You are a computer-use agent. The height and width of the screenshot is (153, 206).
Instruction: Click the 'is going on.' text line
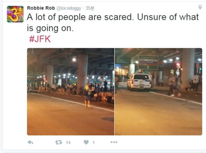point(50,28)
